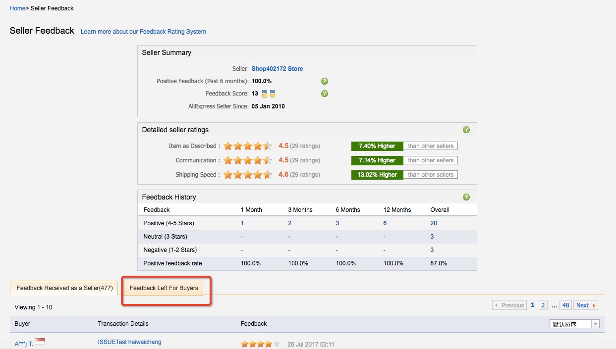Open the 默认排序 sort order dropdown
Viewport: 616px width, 349px height.
(x=575, y=324)
